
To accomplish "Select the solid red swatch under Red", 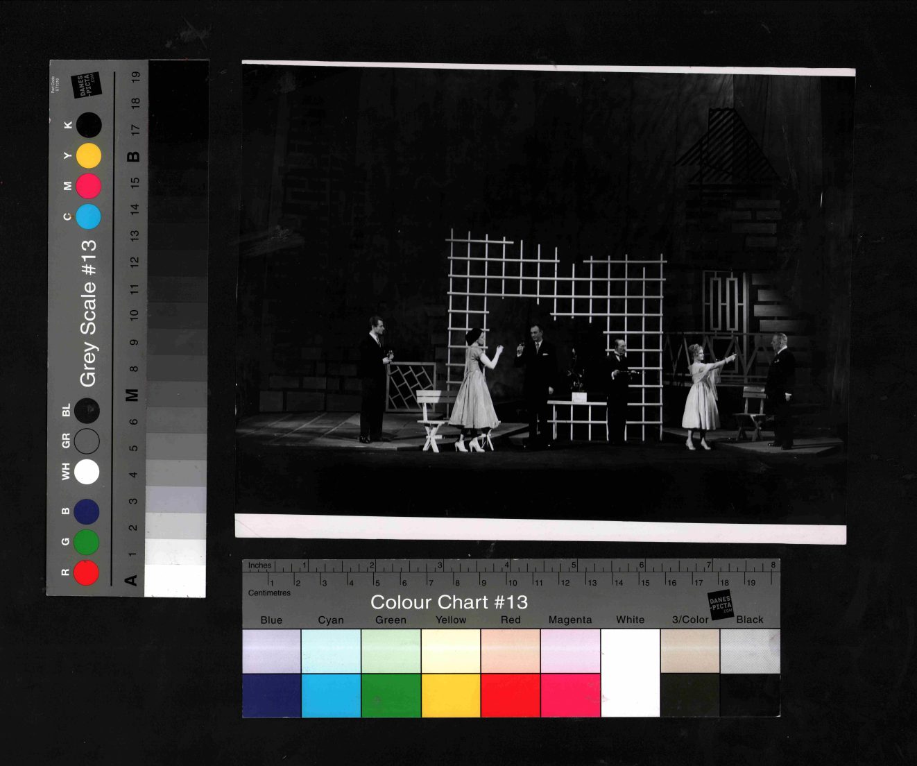I will tap(511, 695).
